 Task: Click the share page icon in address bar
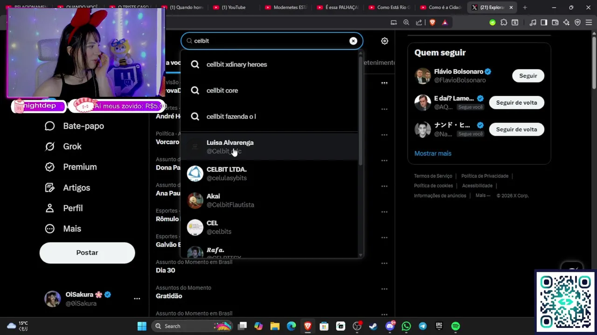click(x=419, y=22)
